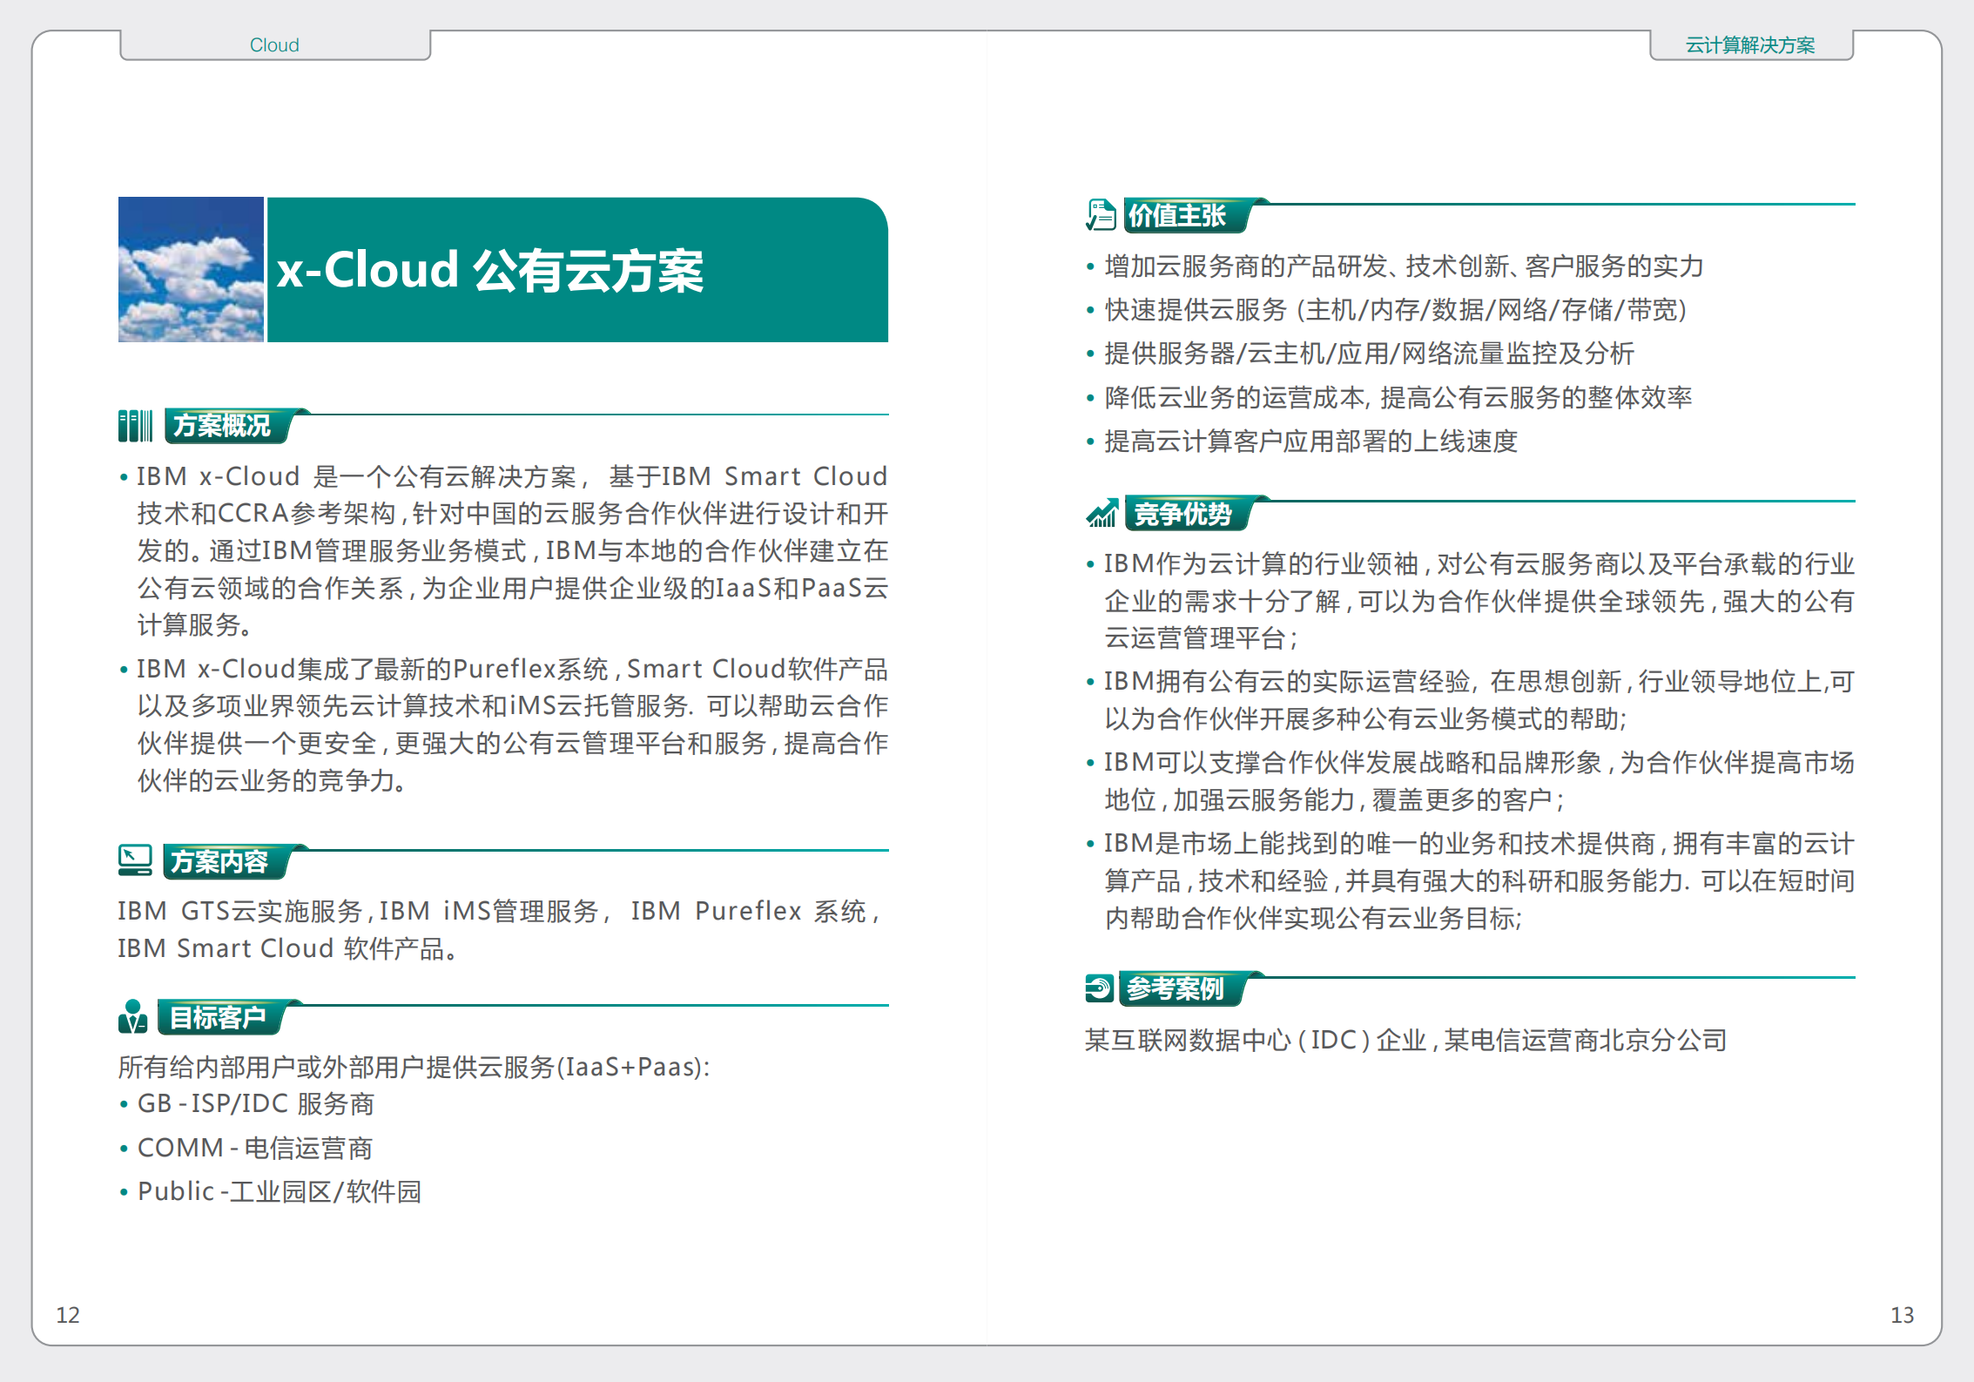The width and height of the screenshot is (1974, 1382).
Task: Toggle the bullet beside GB - ISP/IDC 服务商
Action: (x=125, y=1104)
